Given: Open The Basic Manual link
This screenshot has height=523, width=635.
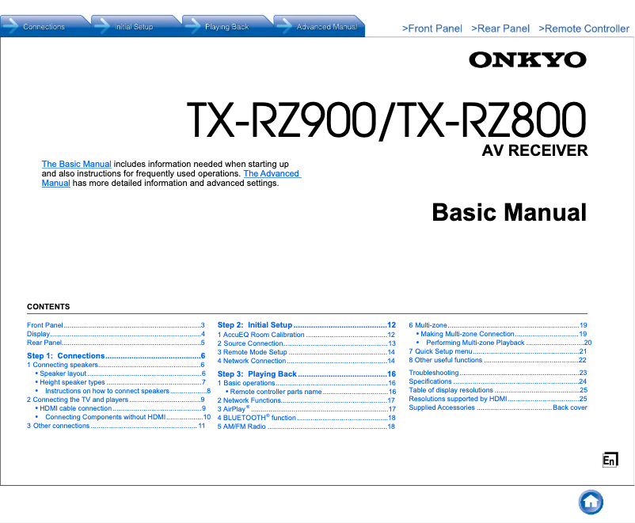Looking at the screenshot, I should pos(76,164).
